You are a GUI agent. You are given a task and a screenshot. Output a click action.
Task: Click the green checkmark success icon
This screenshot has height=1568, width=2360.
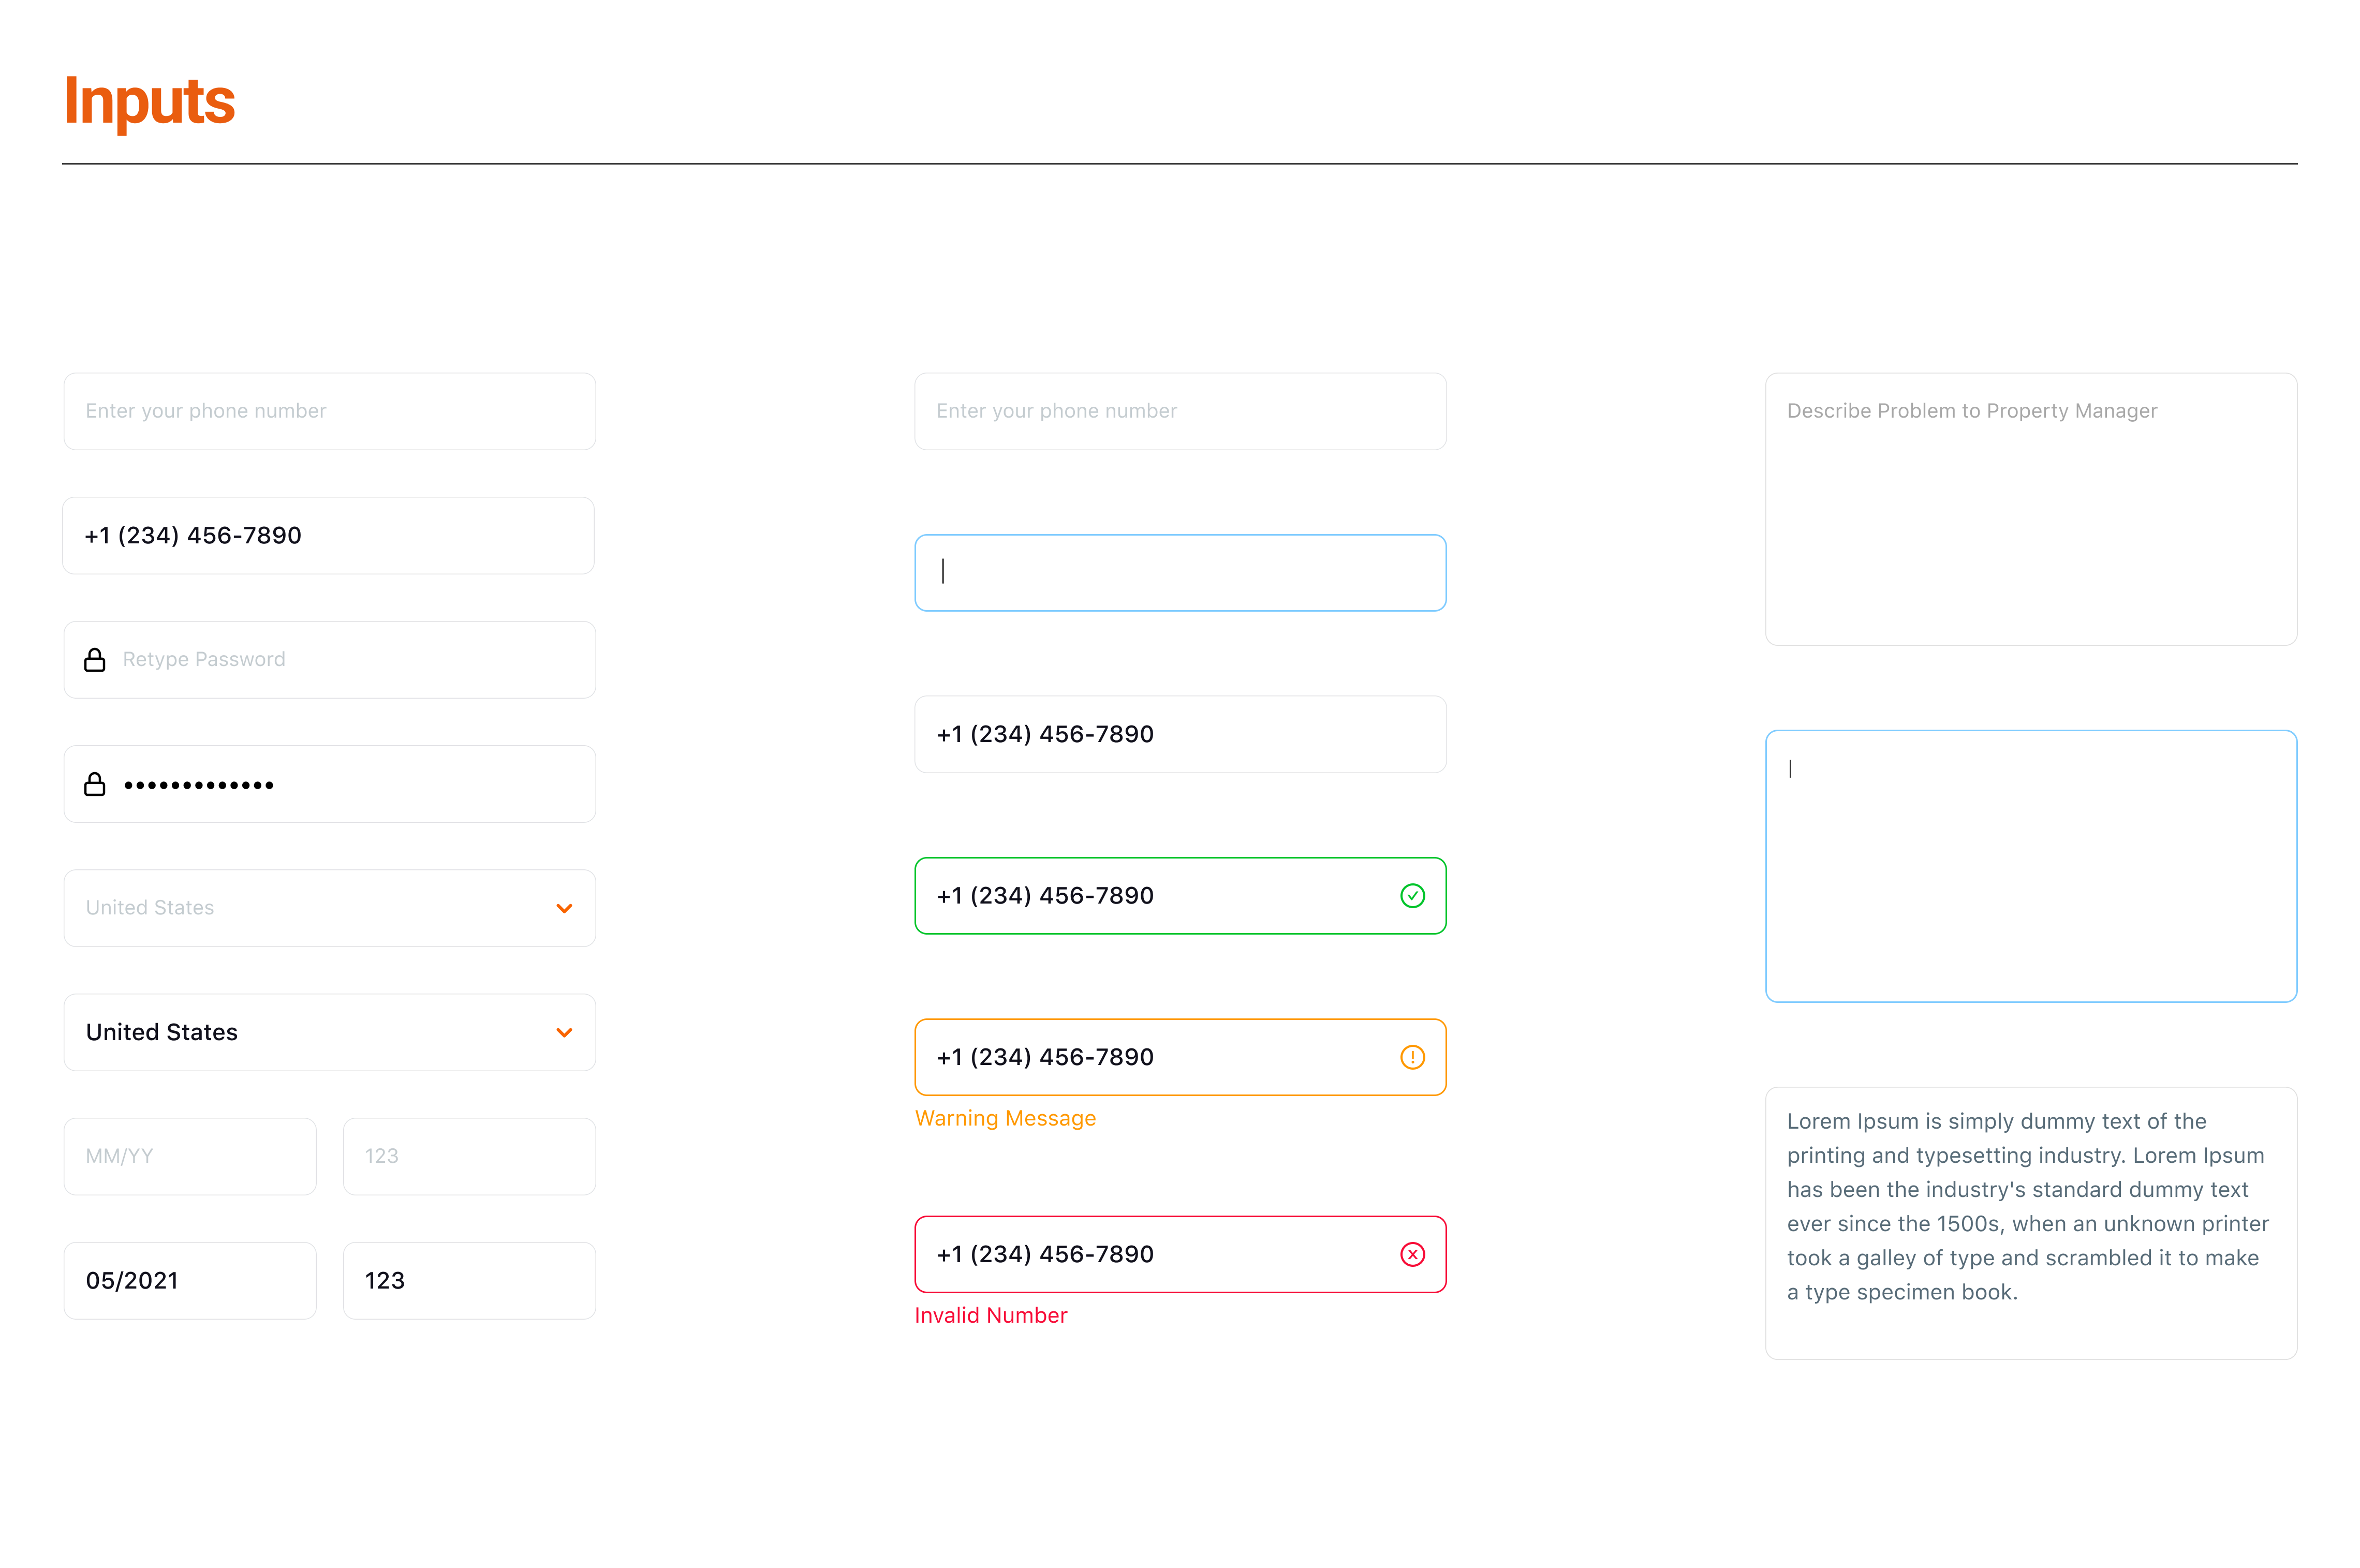coord(1412,896)
